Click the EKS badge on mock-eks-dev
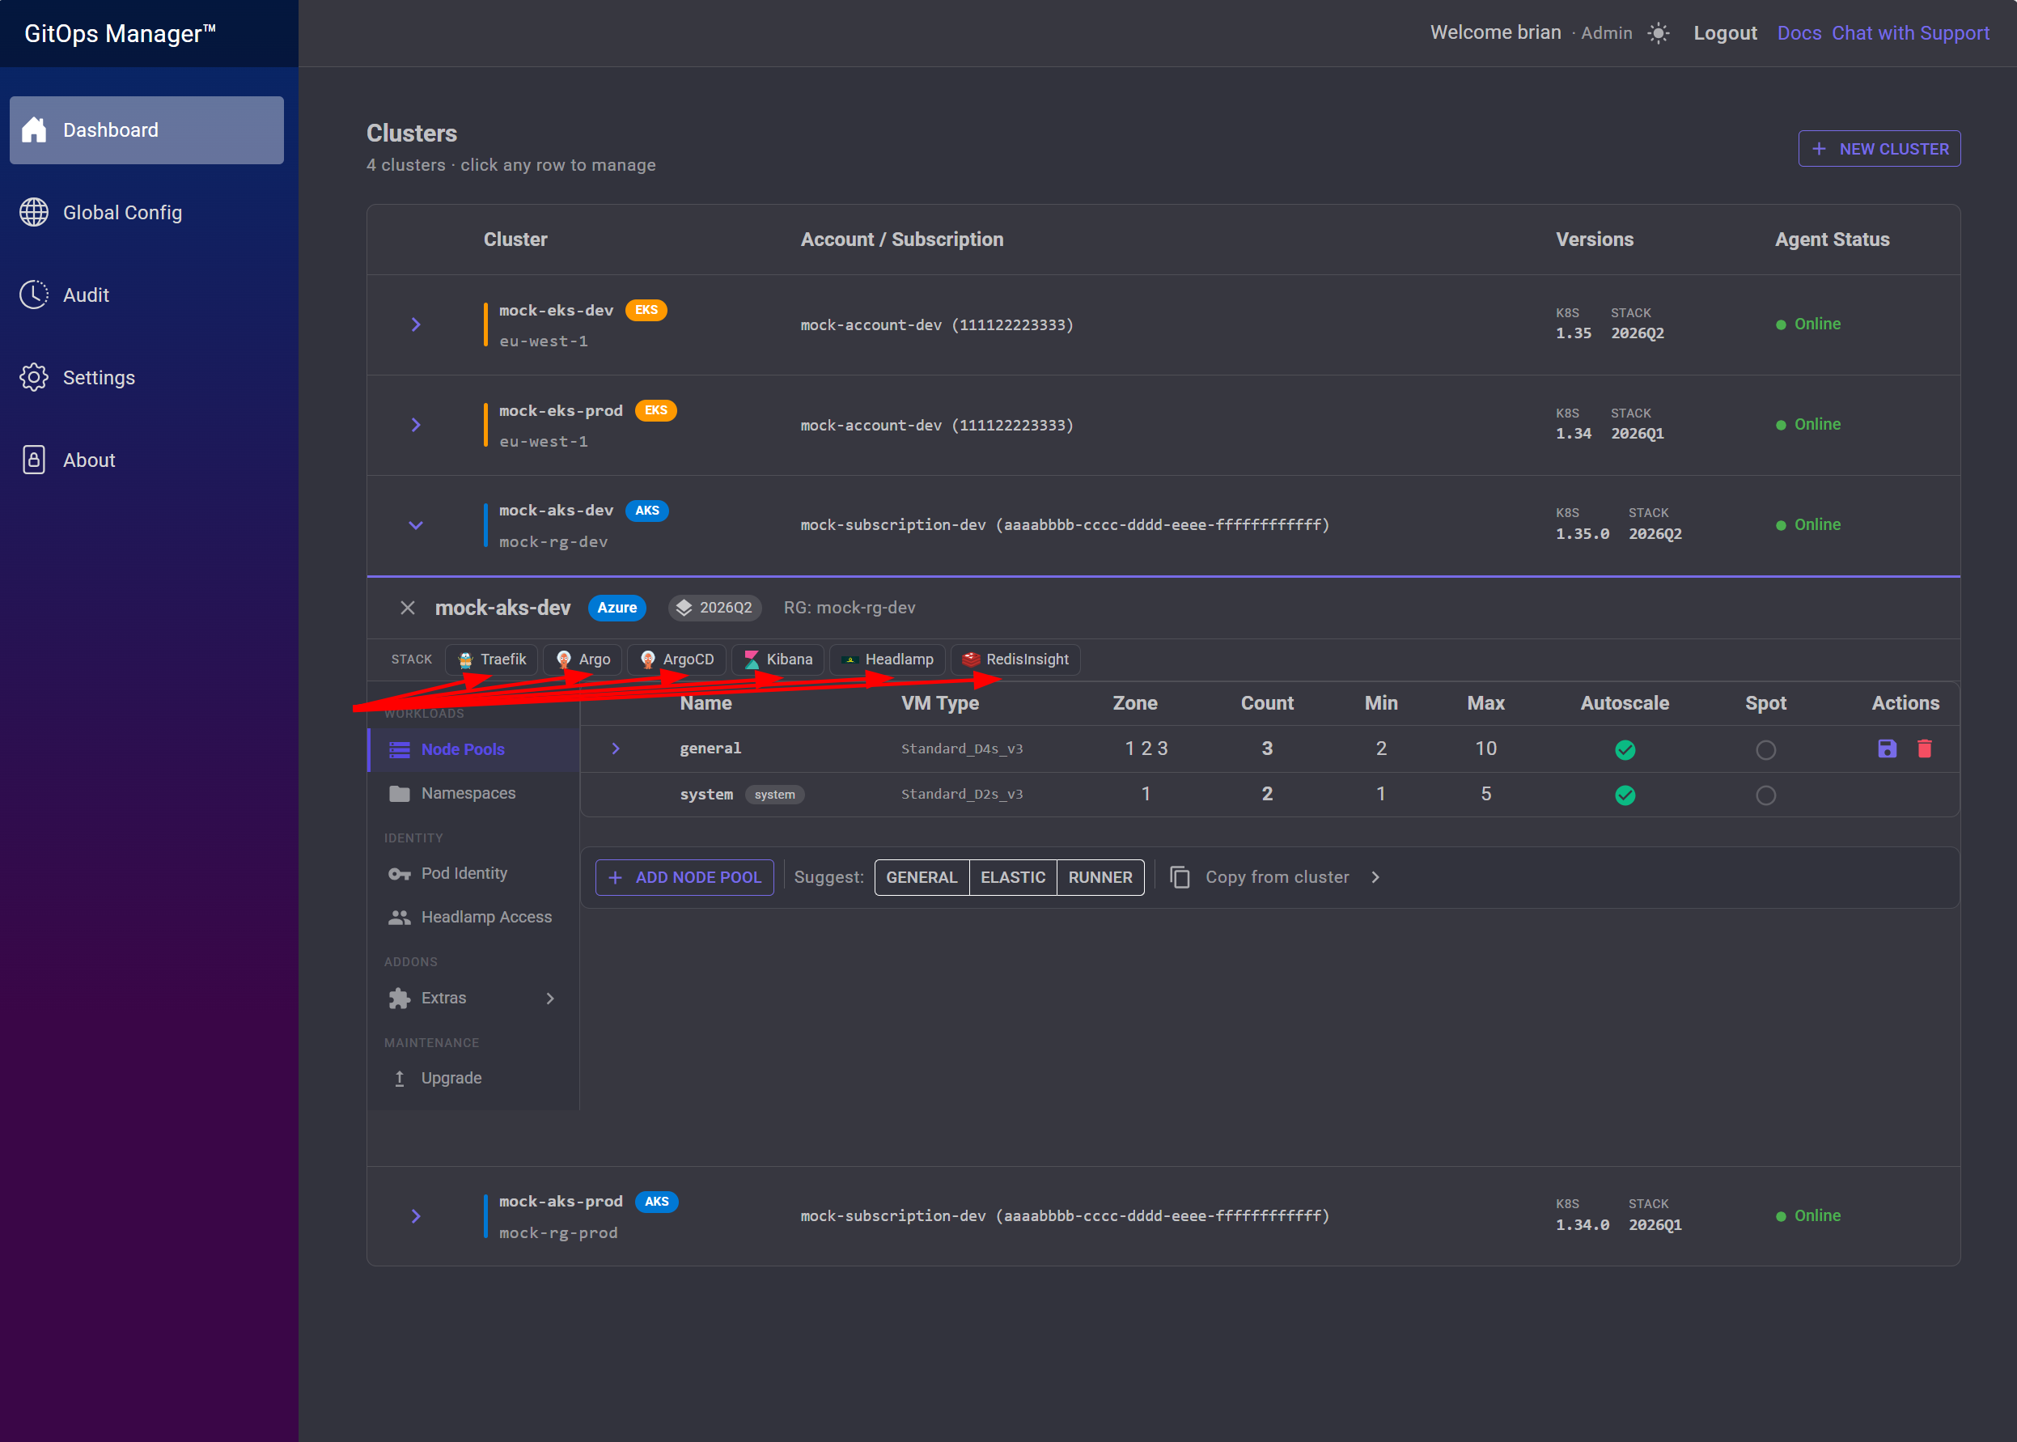The height and width of the screenshot is (1442, 2017). pos(646,310)
